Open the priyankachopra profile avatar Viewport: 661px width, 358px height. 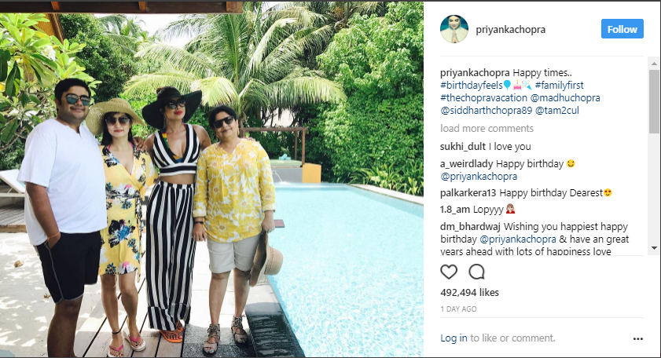[x=454, y=29]
